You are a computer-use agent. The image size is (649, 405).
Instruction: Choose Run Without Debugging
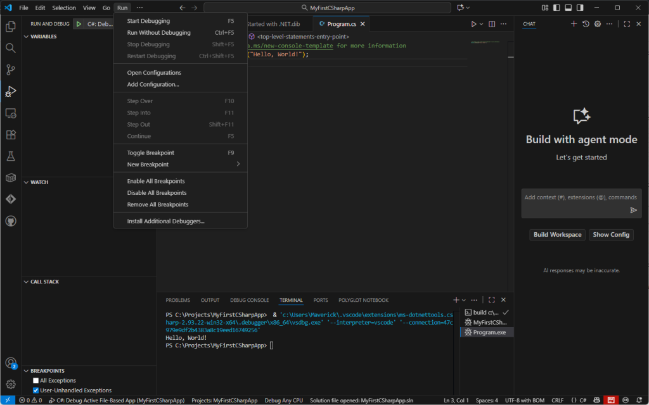(181, 33)
